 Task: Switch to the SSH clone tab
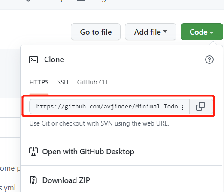point(63,82)
